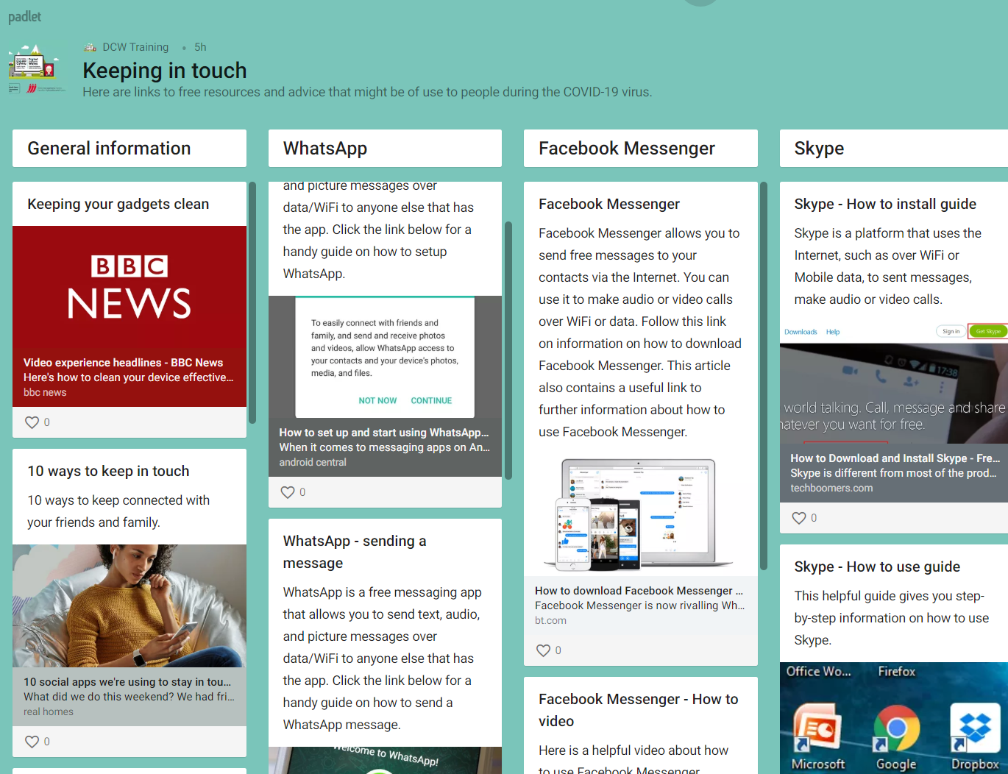Open the BBC NEWS thumbnail image
Screen dimensions: 1008x774
(x=129, y=287)
